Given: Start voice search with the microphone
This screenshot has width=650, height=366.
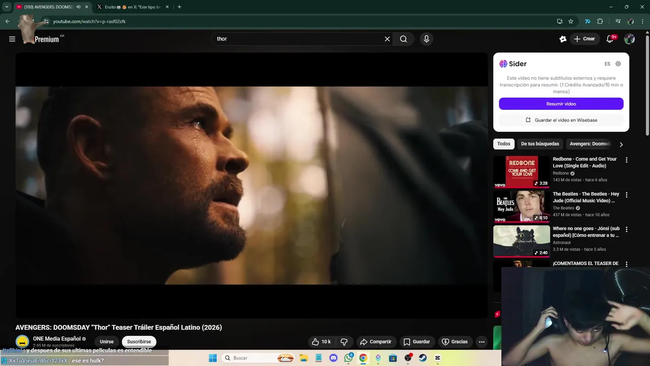Looking at the screenshot, I should pos(426,39).
